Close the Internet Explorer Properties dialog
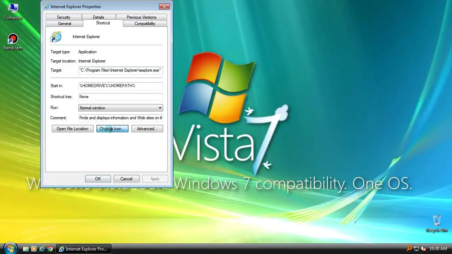452x254 pixels. pyautogui.click(x=164, y=6)
